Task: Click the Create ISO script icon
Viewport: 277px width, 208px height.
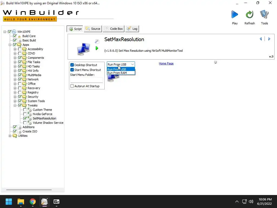Action: pos(20,132)
